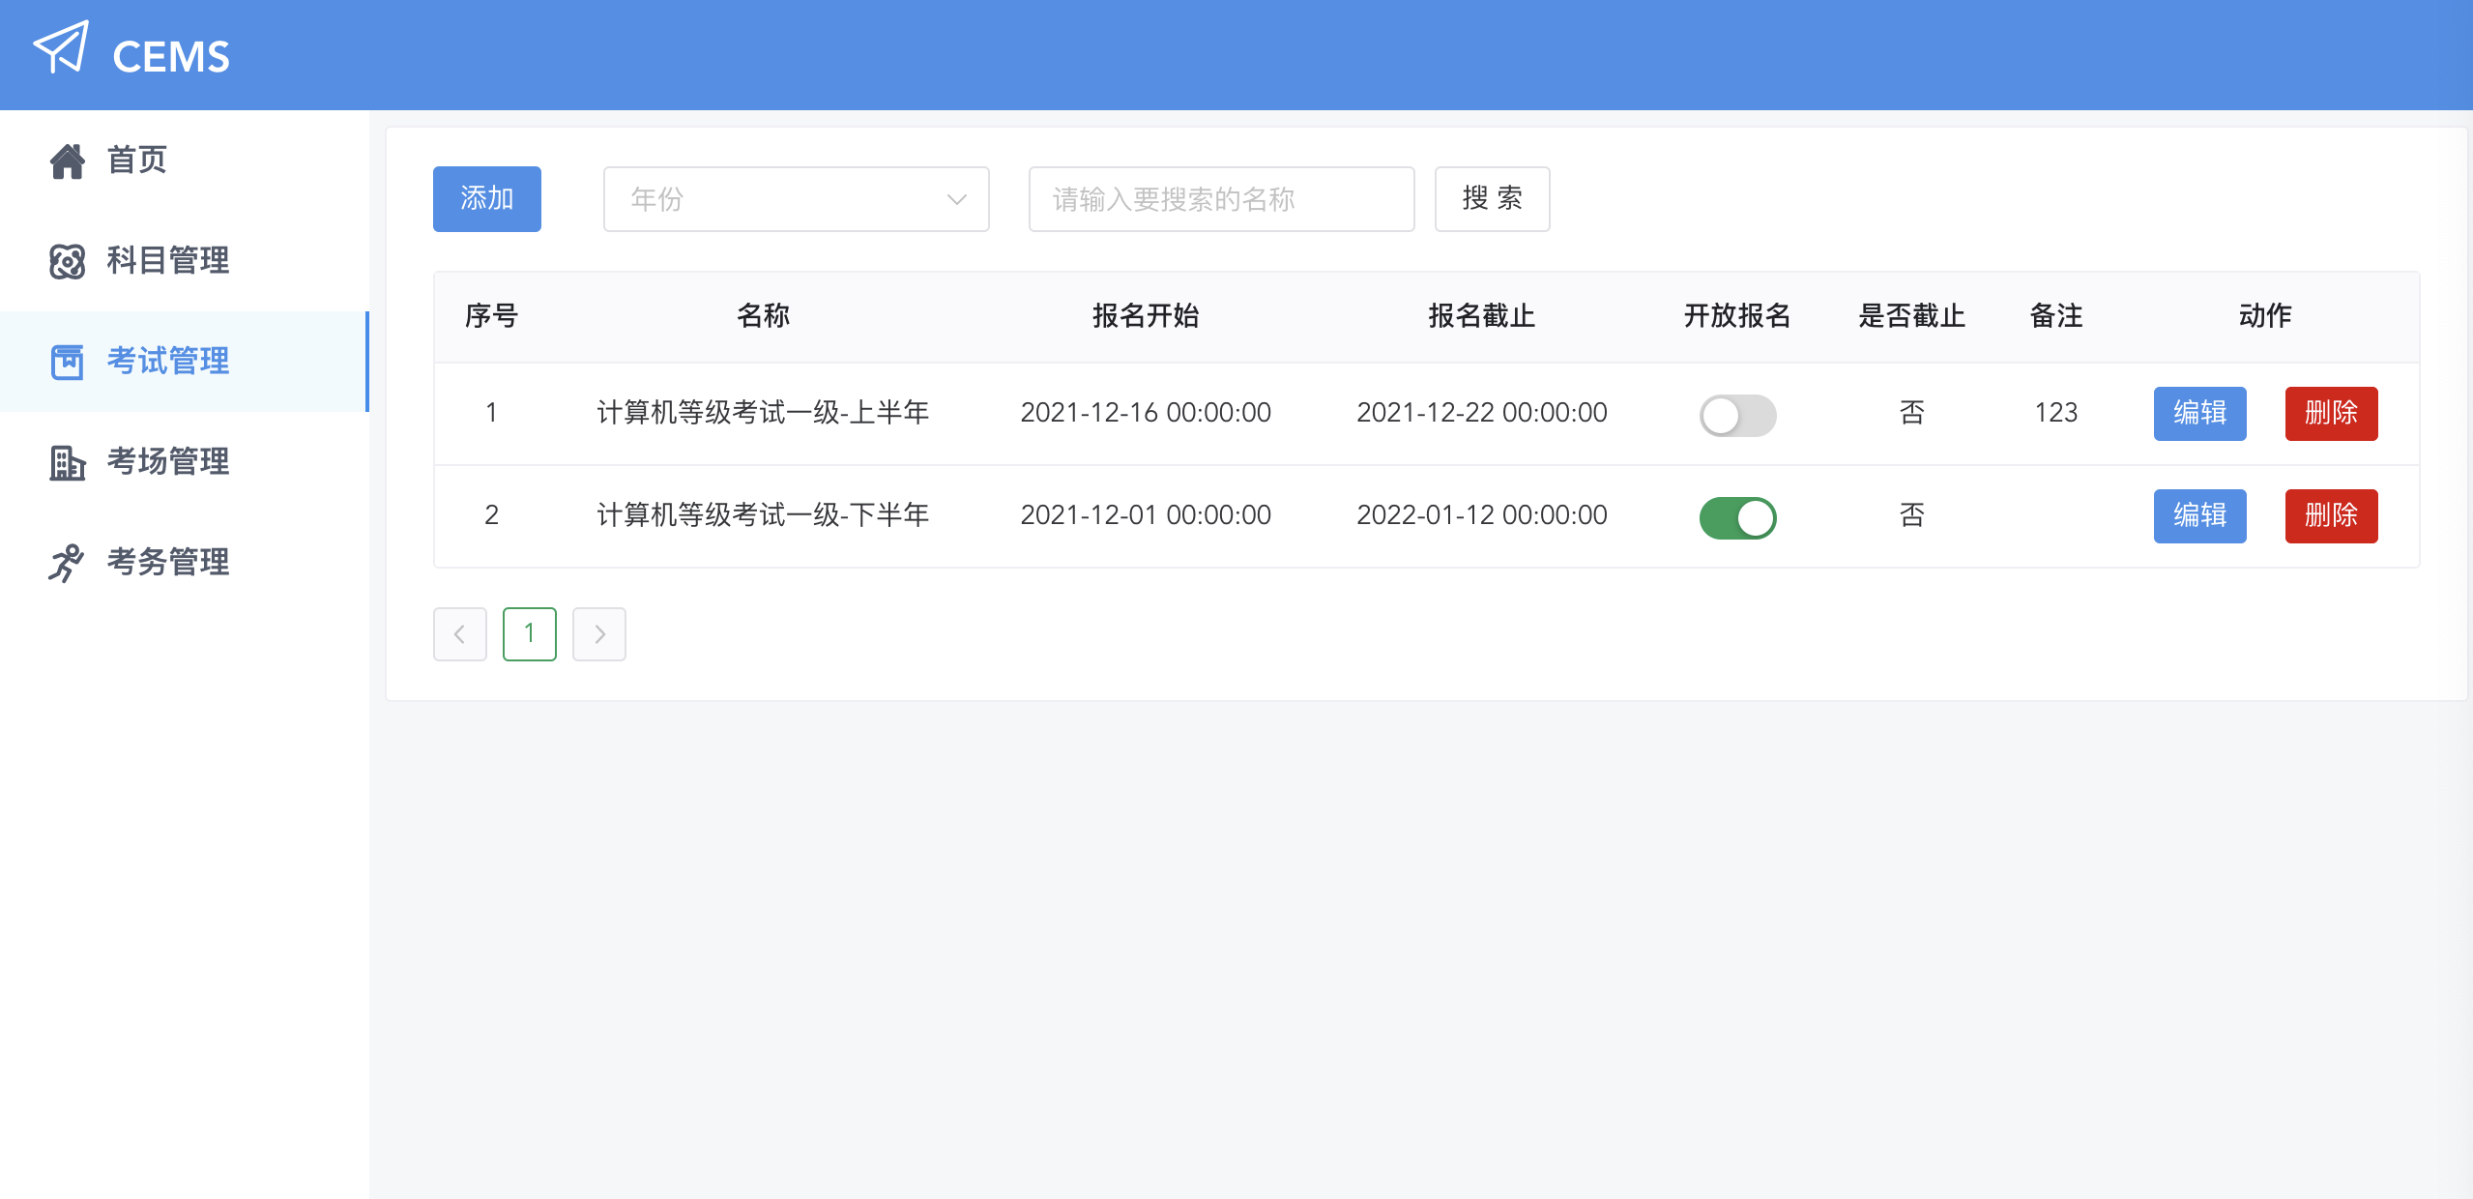
Task: Enable 开放报名 for 计算机等级考试一级-上半年
Action: click(1737, 414)
